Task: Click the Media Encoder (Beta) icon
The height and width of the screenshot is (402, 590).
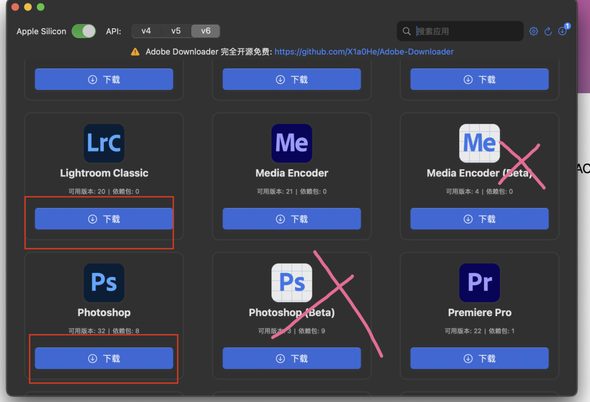Action: (479, 143)
